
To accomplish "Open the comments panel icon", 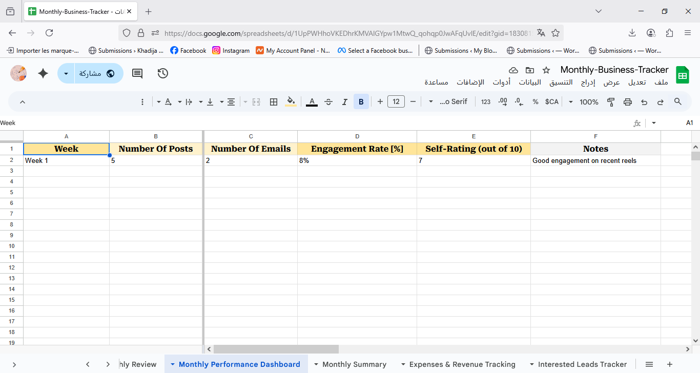I will click(137, 73).
